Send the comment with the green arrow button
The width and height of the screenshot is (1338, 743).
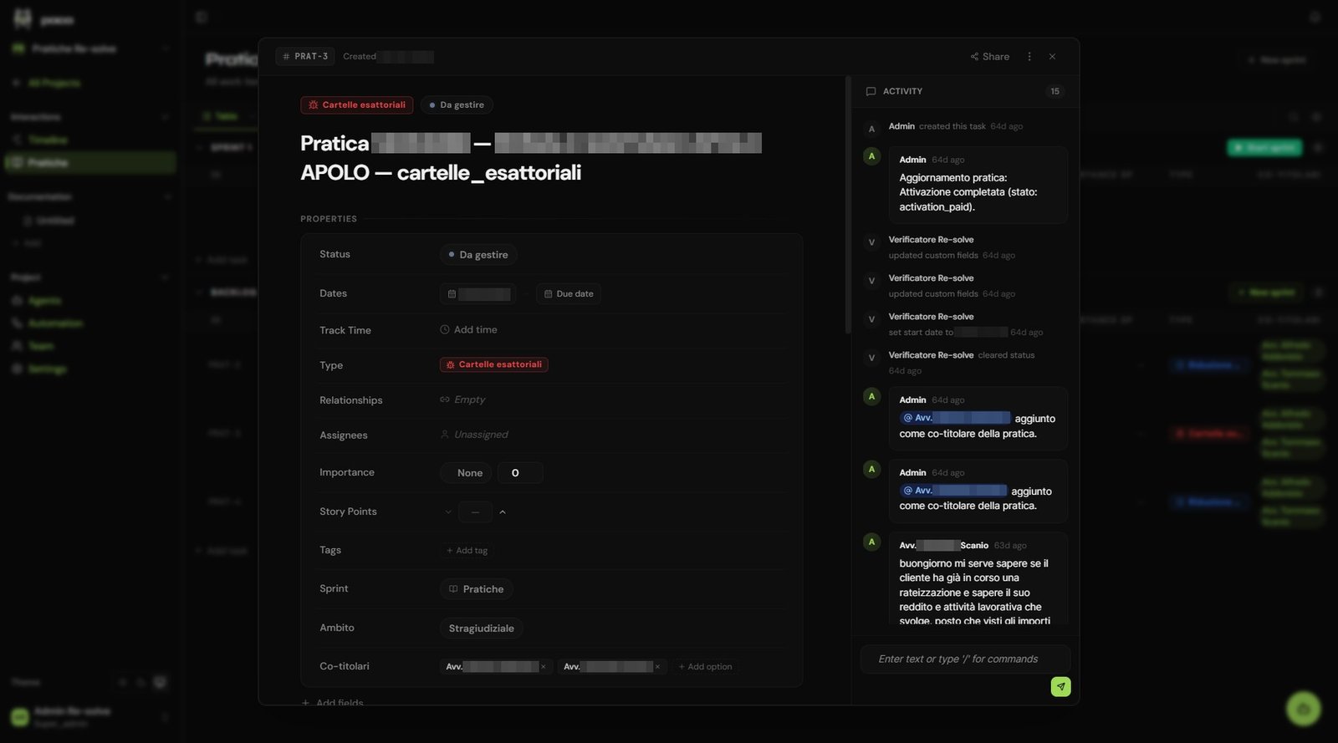[x=1060, y=687]
